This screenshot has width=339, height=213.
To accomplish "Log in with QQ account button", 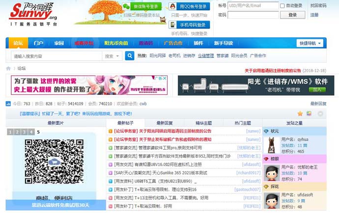I will coord(189,6).
